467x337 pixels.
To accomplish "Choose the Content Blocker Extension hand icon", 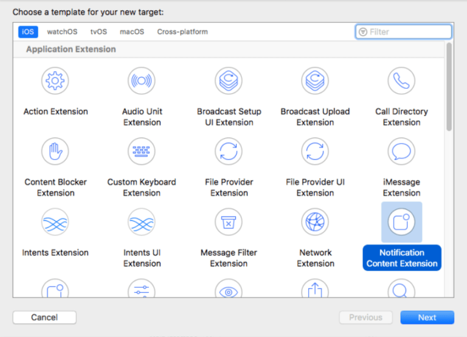I will 55,151.
